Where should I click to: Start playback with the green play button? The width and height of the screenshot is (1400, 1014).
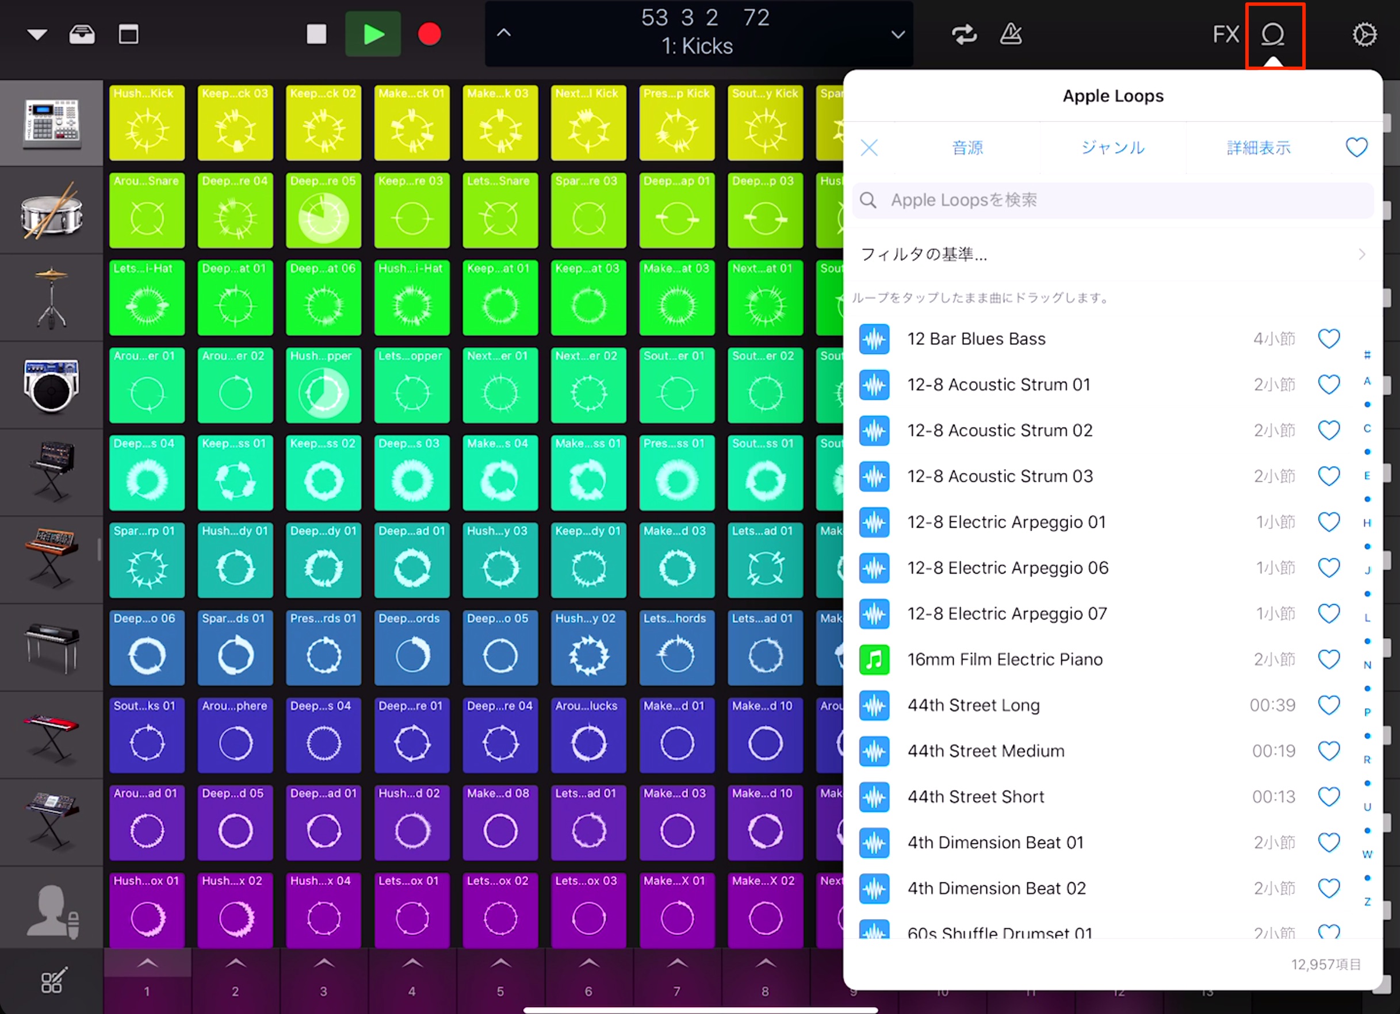tap(373, 34)
